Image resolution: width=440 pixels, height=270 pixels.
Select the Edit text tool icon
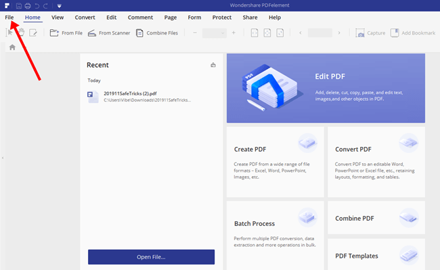tap(33, 32)
